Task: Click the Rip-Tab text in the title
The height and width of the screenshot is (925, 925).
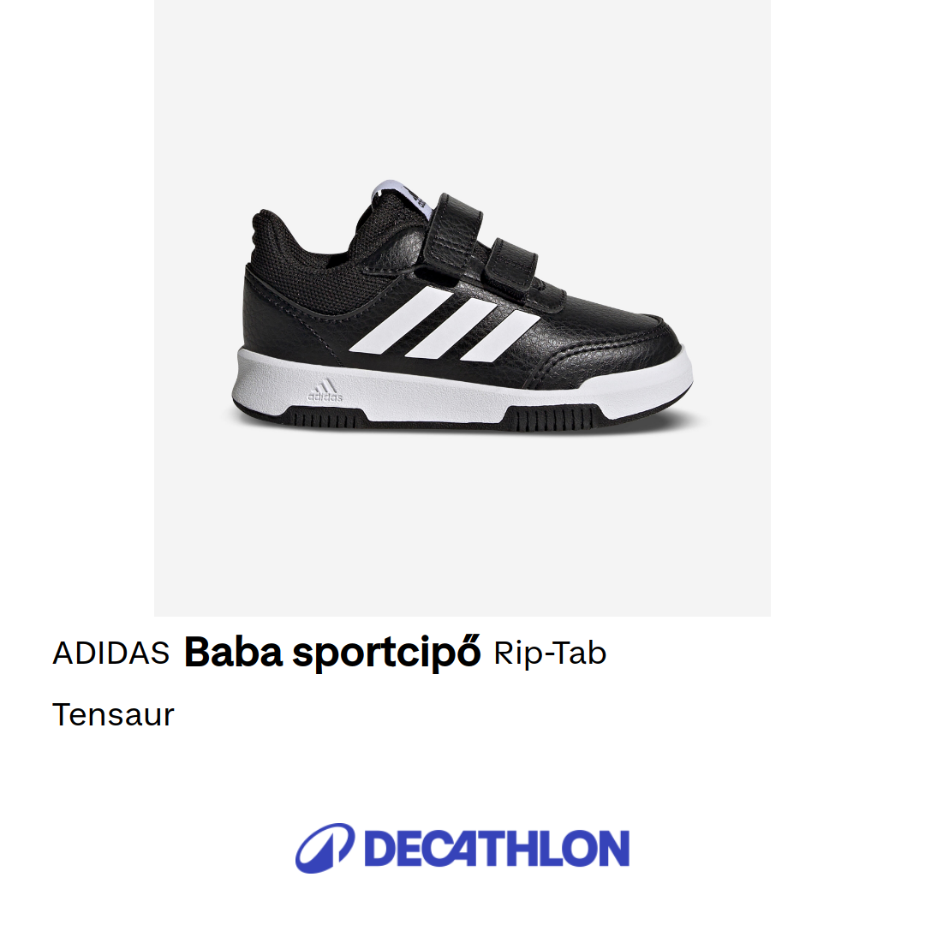Action: tap(550, 653)
